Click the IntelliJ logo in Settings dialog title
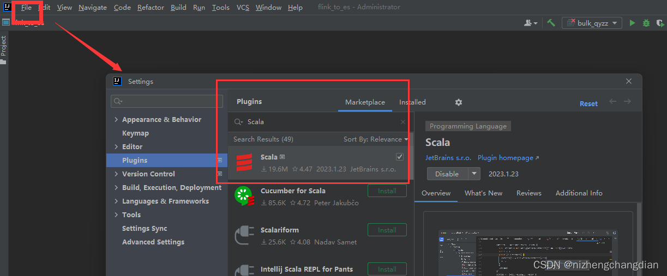This screenshot has width=667, height=276. coord(117,81)
